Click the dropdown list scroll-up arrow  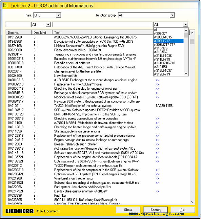pyautogui.click(x=186, y=30)
